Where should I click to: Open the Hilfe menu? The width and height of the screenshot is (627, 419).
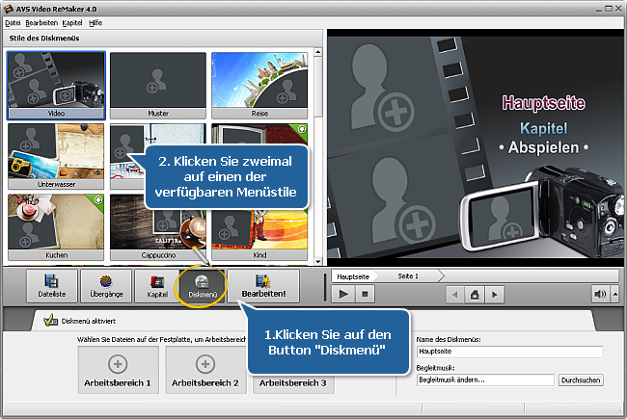(x=95, y=21)
